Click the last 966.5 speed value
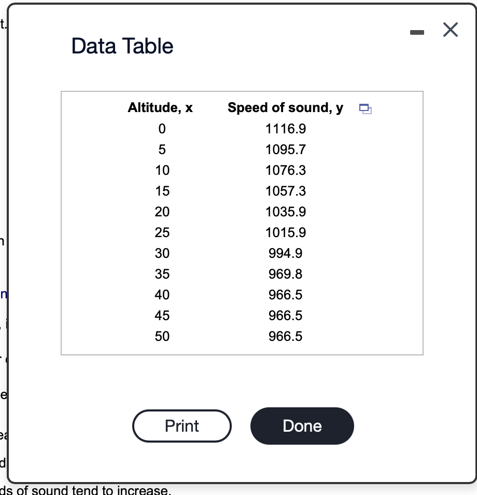 (285, 336)
